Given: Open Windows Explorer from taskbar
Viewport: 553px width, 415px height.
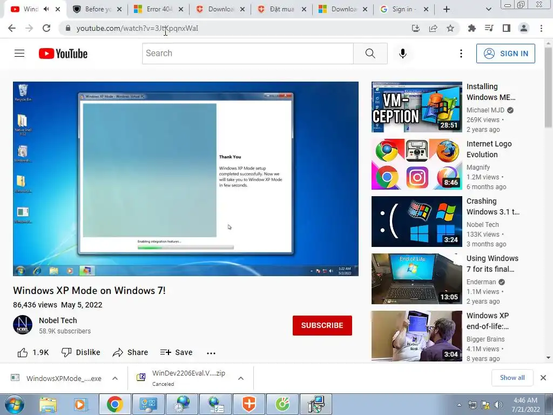Looking at the screenshot, I should pyautogui.click(x=48, y=404).
